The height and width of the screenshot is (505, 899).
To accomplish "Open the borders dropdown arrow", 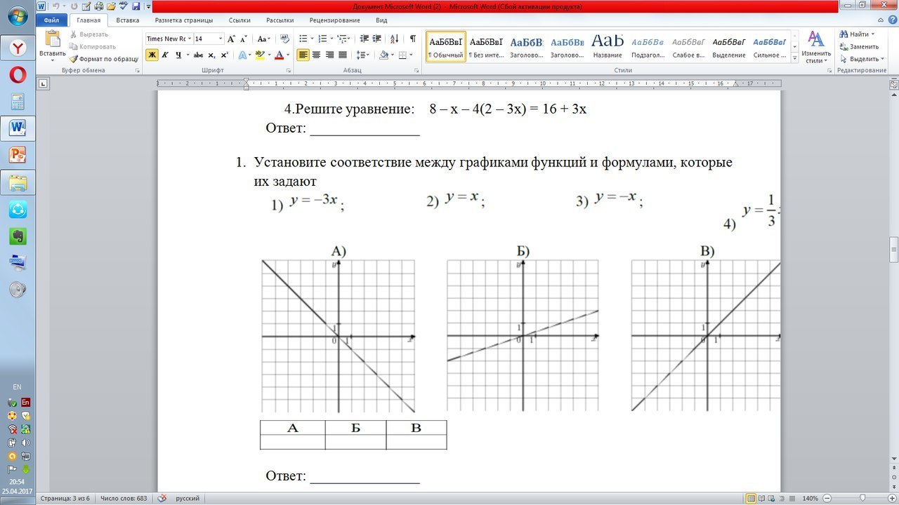I will [x=412, y=55].
